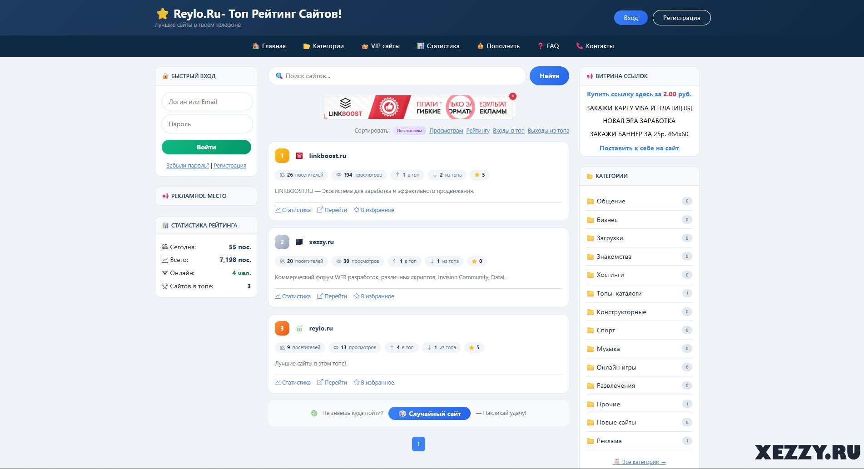Click the dice icon in Случайный сайт button

(x=402, y=414)
